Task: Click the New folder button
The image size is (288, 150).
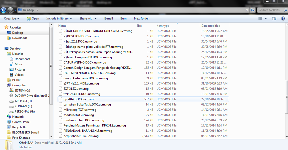Action: point(141,18)
